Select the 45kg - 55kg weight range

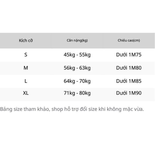coord(77,55)
